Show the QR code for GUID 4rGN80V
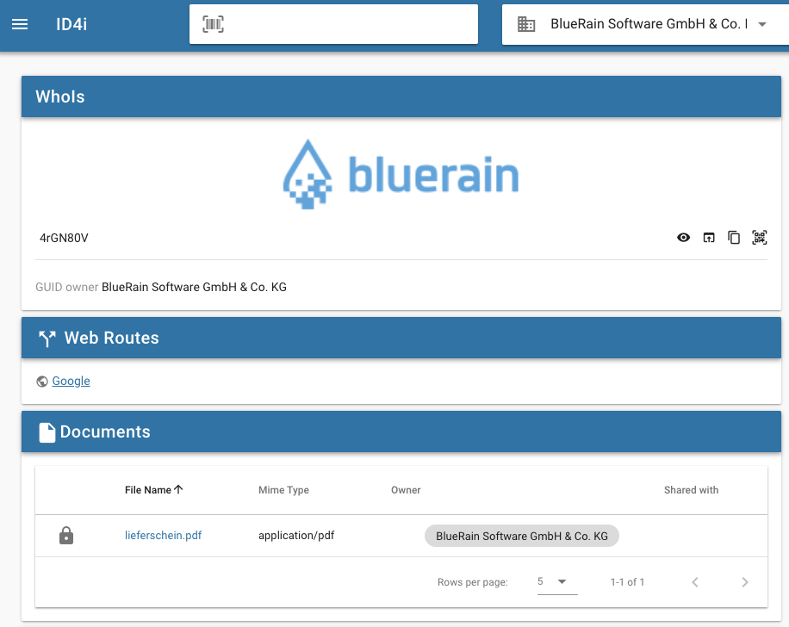This screenshot has height=627, width=789. pyautogui.click(x=760, y=238)
